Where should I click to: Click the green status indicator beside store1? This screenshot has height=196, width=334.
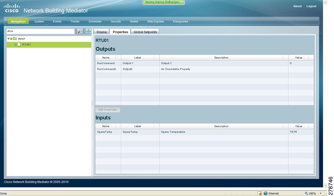(x=12, y=39)
